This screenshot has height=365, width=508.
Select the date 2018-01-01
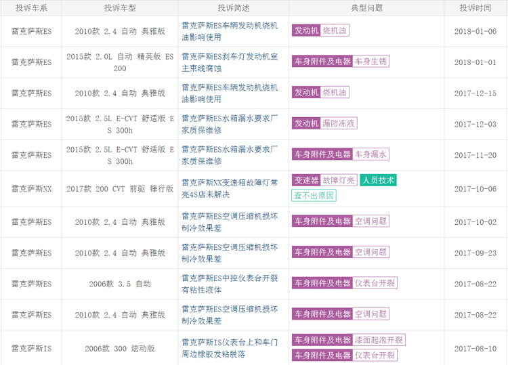pos(475,62)
